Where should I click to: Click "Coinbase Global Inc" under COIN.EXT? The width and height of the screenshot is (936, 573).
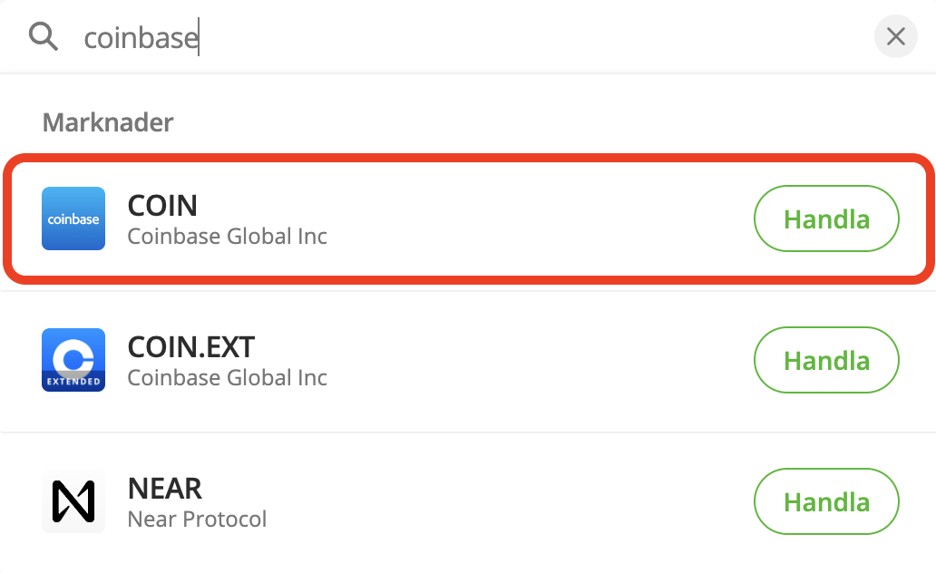pyautogui.click(x=227, y=378)
